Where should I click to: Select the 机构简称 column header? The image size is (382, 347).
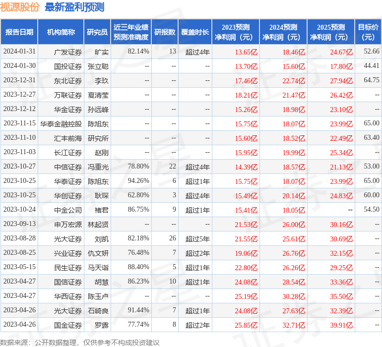(61, 32)
